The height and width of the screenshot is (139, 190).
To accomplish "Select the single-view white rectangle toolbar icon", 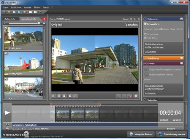I will coord(30,12).
